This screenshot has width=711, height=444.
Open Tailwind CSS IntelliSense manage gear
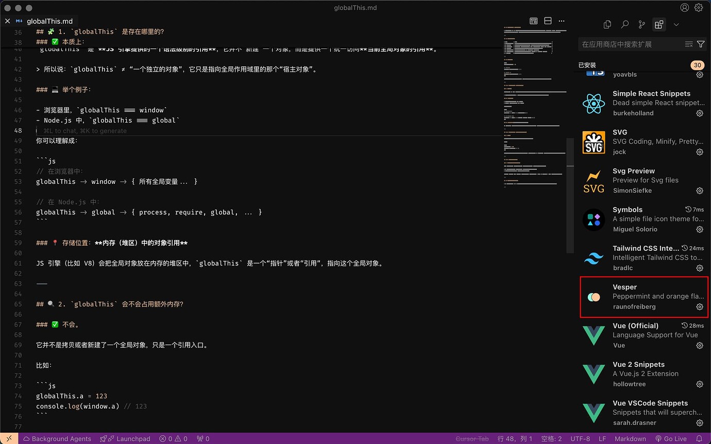tap(700, 268)
